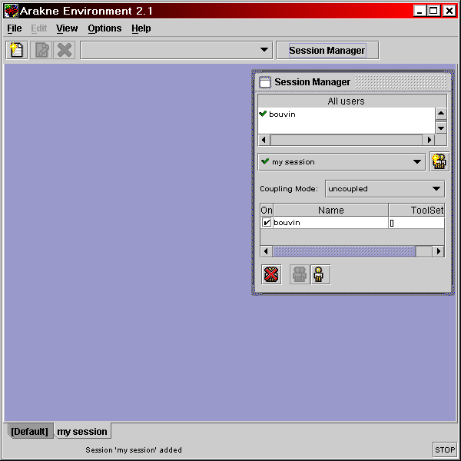
Task: Select bouvin in All users list
Action: [x=347, y=114]
